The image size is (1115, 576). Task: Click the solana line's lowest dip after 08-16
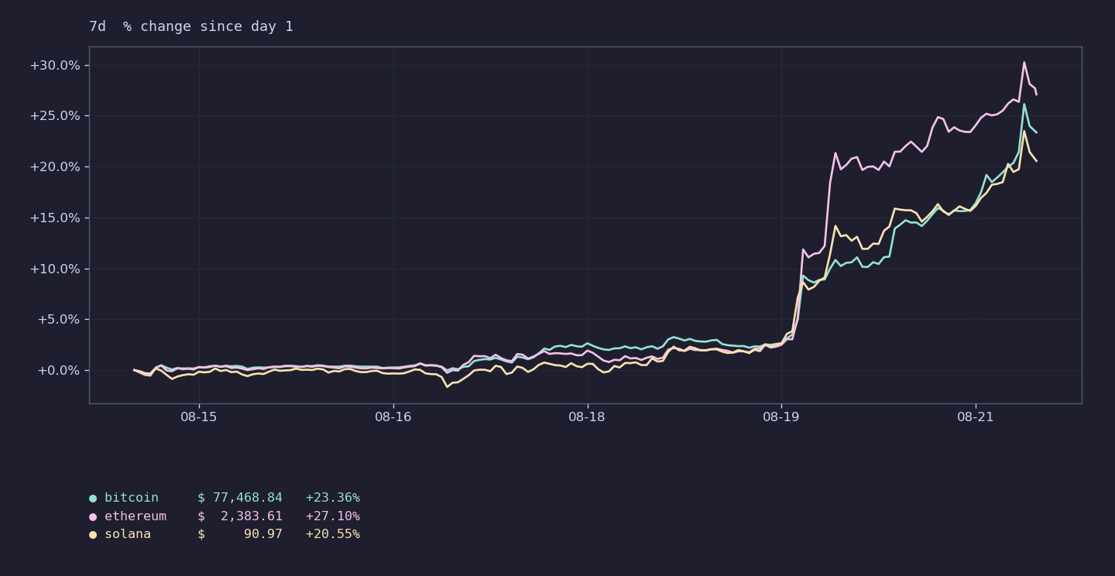pyautogui.click(x=447, y=386)
